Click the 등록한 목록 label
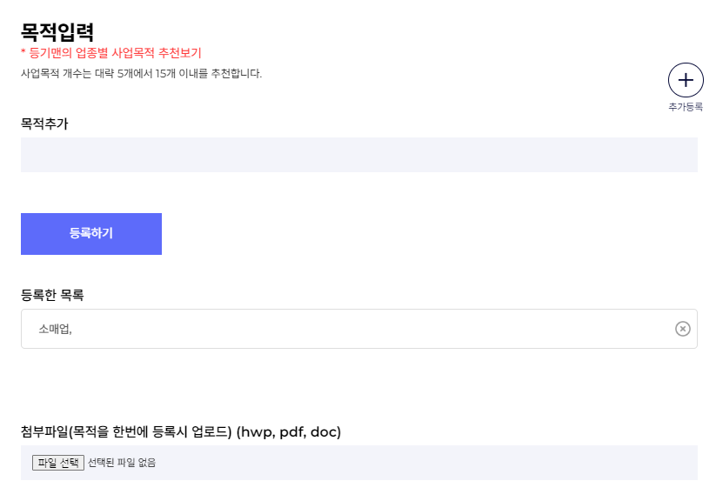 [52, 295]
